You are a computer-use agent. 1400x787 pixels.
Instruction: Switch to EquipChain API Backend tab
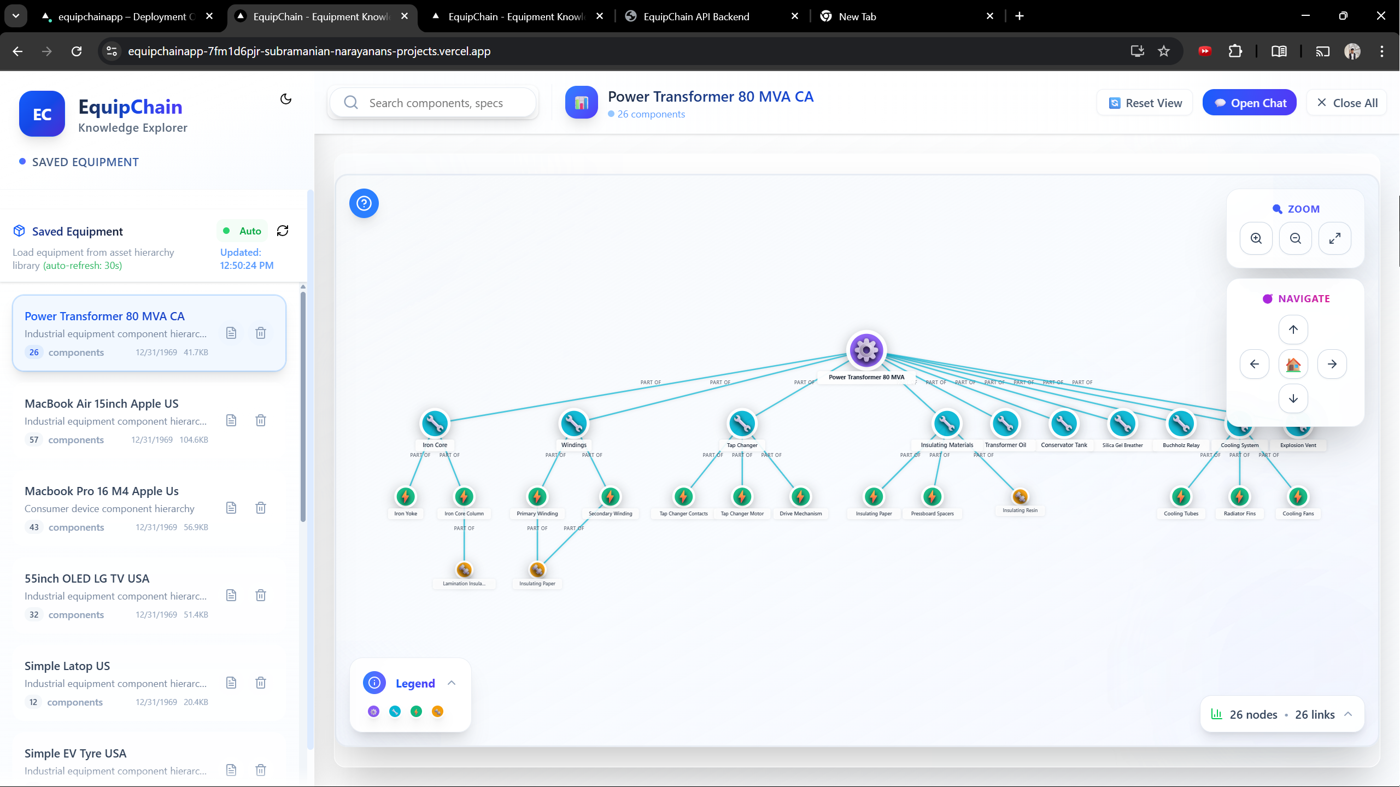[x=696, y=16]
